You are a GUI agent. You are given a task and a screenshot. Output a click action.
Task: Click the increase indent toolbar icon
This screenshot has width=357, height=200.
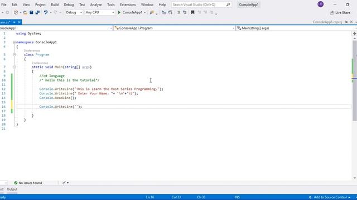click(170, 12)
